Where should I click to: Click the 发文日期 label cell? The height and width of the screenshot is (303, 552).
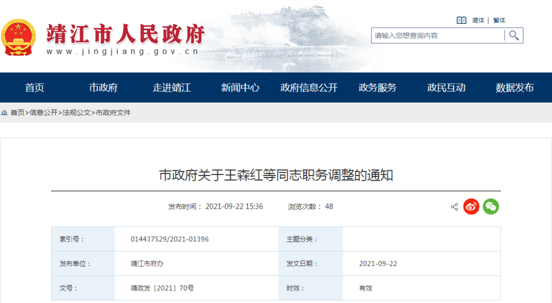click(311, 264)
